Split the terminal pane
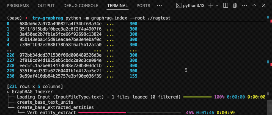 point(226,6)
